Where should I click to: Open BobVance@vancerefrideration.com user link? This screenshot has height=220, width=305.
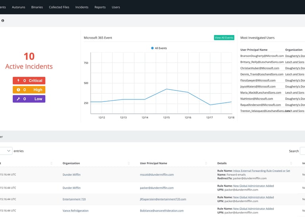point(162,210)
